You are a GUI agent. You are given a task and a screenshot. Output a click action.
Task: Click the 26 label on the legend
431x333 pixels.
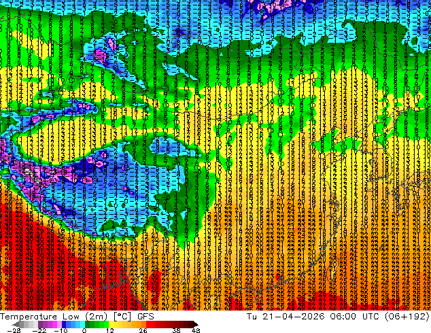pyautogui.click(x=143, y=330)
